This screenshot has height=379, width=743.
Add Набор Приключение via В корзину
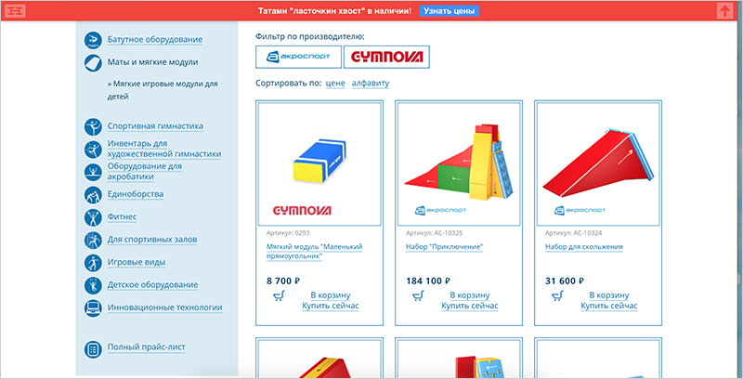[470, 295]
